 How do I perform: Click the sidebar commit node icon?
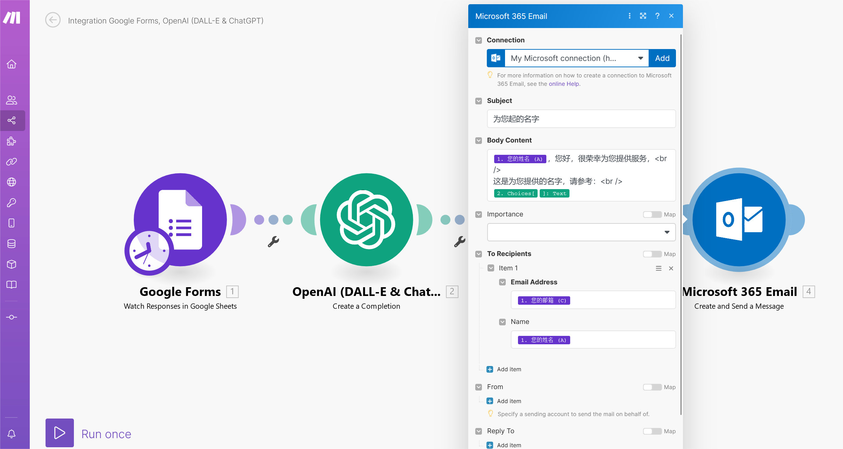click(12, 317)
